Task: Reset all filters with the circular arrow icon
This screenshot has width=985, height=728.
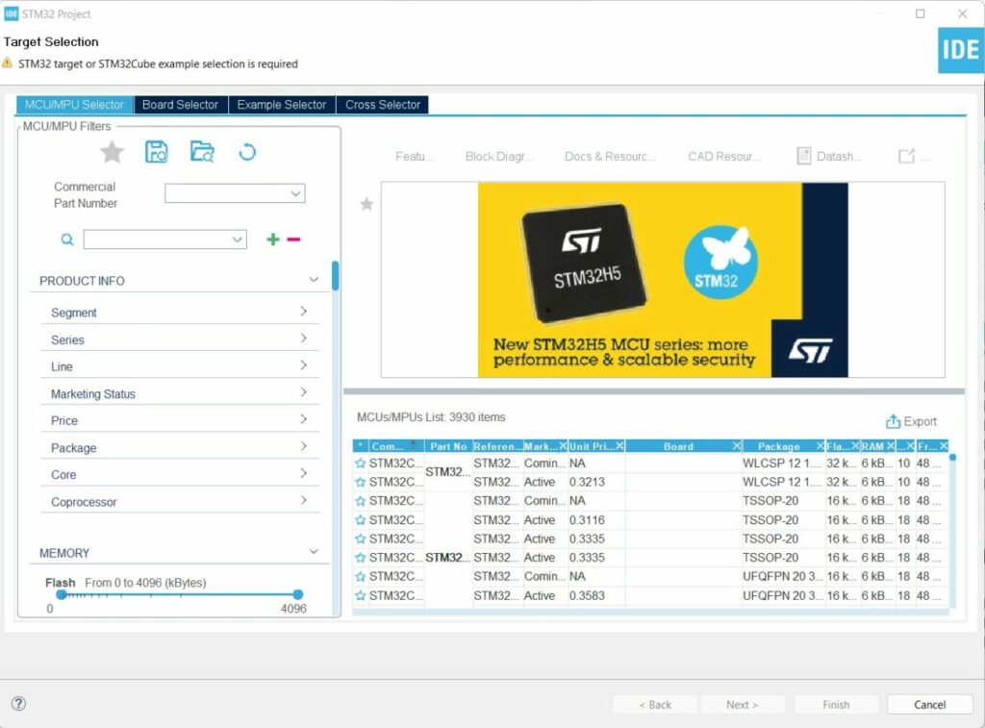Action: click(247, 152)
